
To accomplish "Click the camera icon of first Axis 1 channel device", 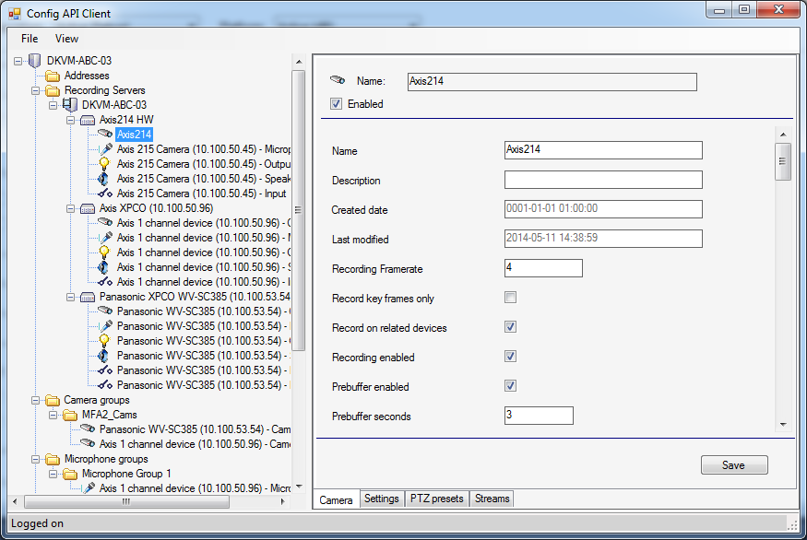I will [x=105, y=222].
